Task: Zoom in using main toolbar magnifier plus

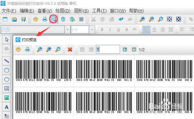Action: [142, 19]
